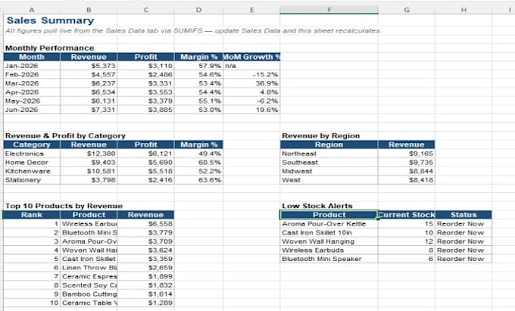The image size is (515, 311).
Task: Click Southeast revenue $9,735
Action: point(406,163)
